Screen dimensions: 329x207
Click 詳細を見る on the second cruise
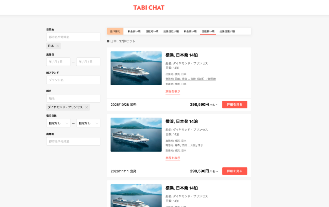tap(235, 171)
